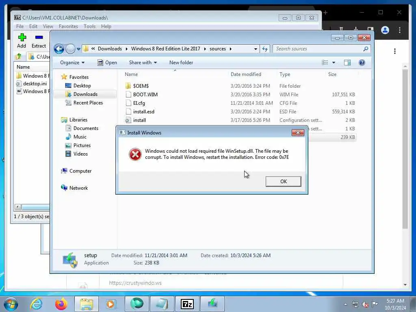Click OK in the Install Windows dialog

[x=283, y=182]
